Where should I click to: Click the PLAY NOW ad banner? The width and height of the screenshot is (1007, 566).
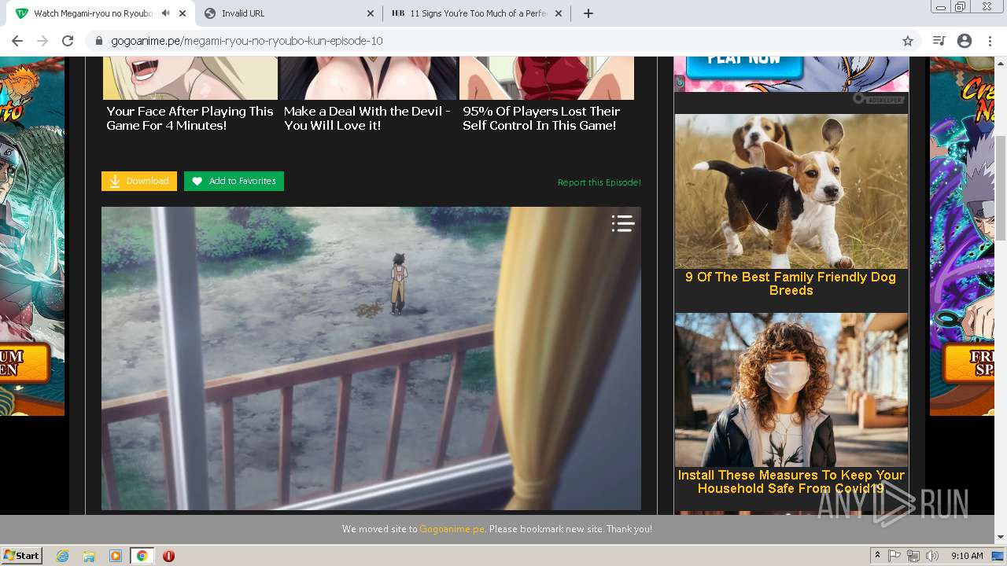791,74
